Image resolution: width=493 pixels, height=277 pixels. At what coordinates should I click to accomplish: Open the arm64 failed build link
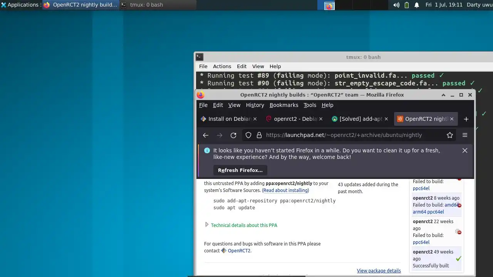pyautogui.click(x=419, y=212)
